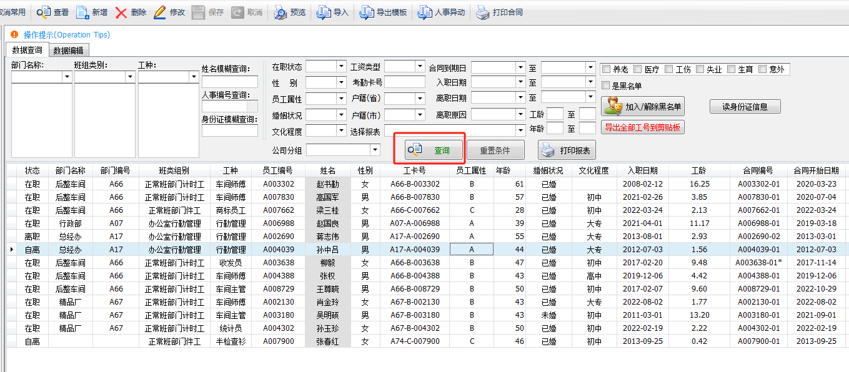The image size is (849, 372).
Task: Click the 打印报表 print report button
Action: (567, 150)
